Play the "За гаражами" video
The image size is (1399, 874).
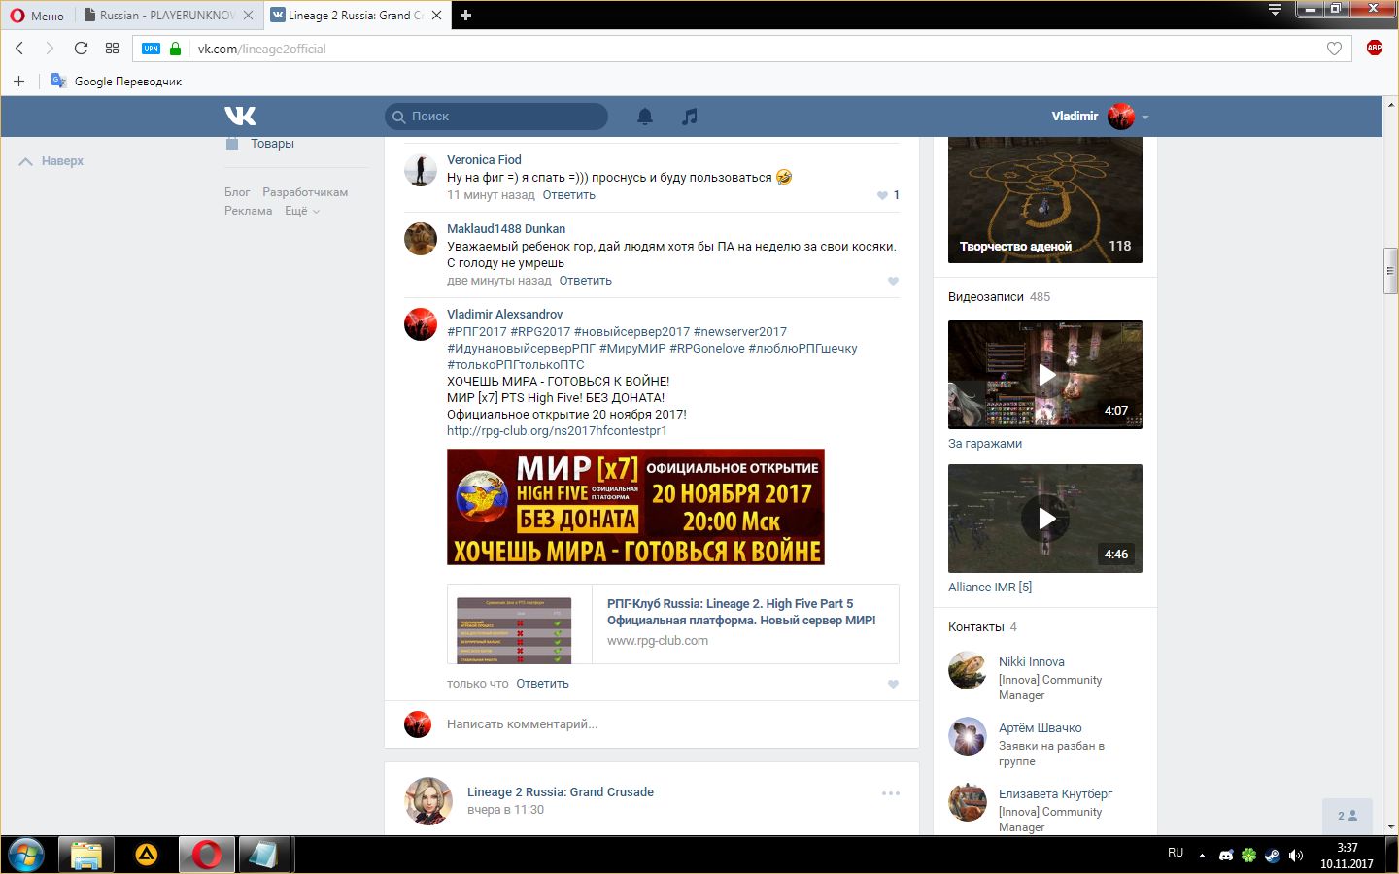(1045, 375)
